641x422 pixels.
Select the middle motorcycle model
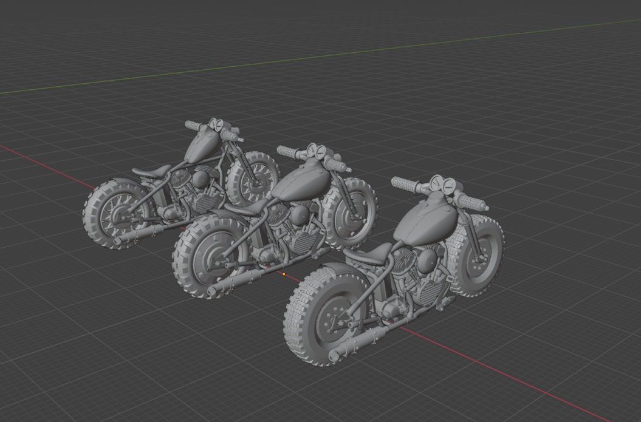(x=275, y=220)
